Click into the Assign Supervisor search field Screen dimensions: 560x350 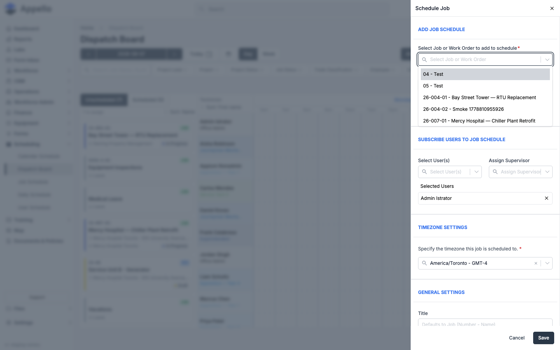coord(520,172)
